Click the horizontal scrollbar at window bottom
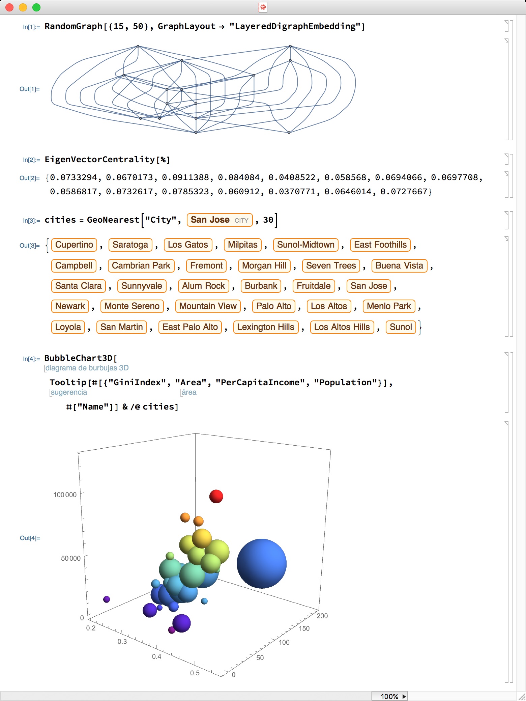The height and width of the screenshot is (701, 526). click(x=185, y=696)
